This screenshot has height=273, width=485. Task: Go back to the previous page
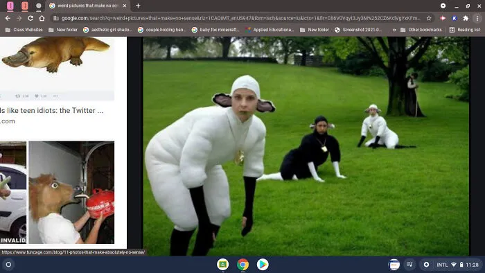coord(8,18)
